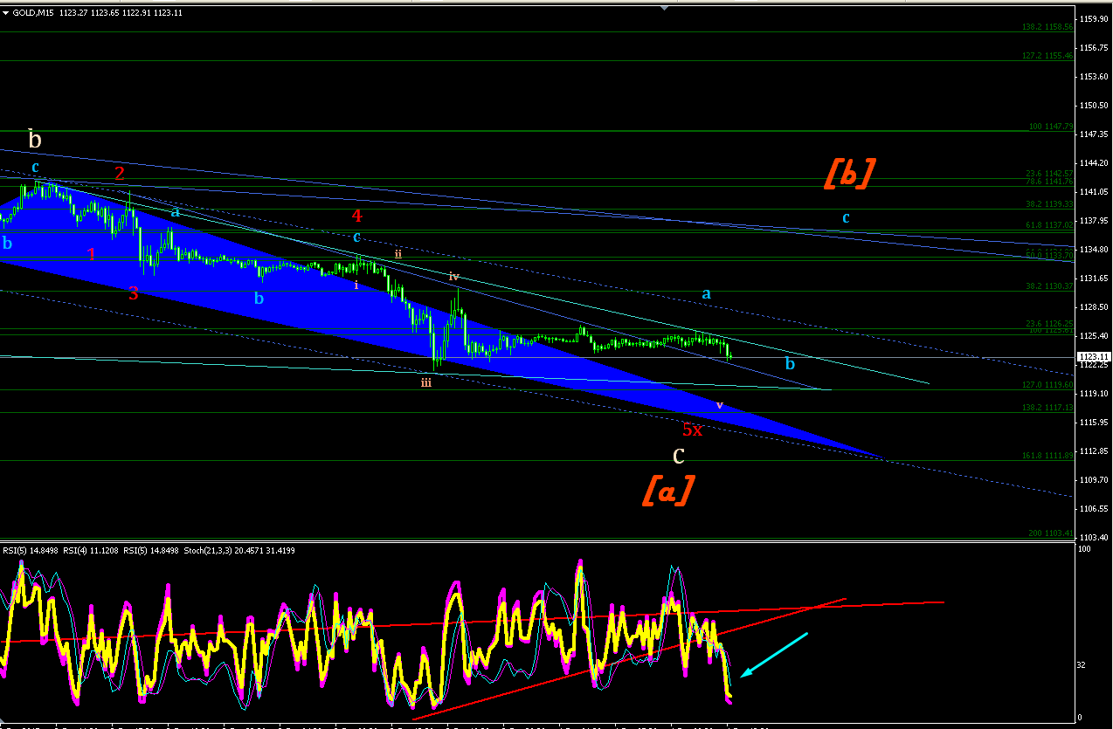
Task: Select the orange [a] wave label
Action: pyautogui.click(x=668, y=491)
